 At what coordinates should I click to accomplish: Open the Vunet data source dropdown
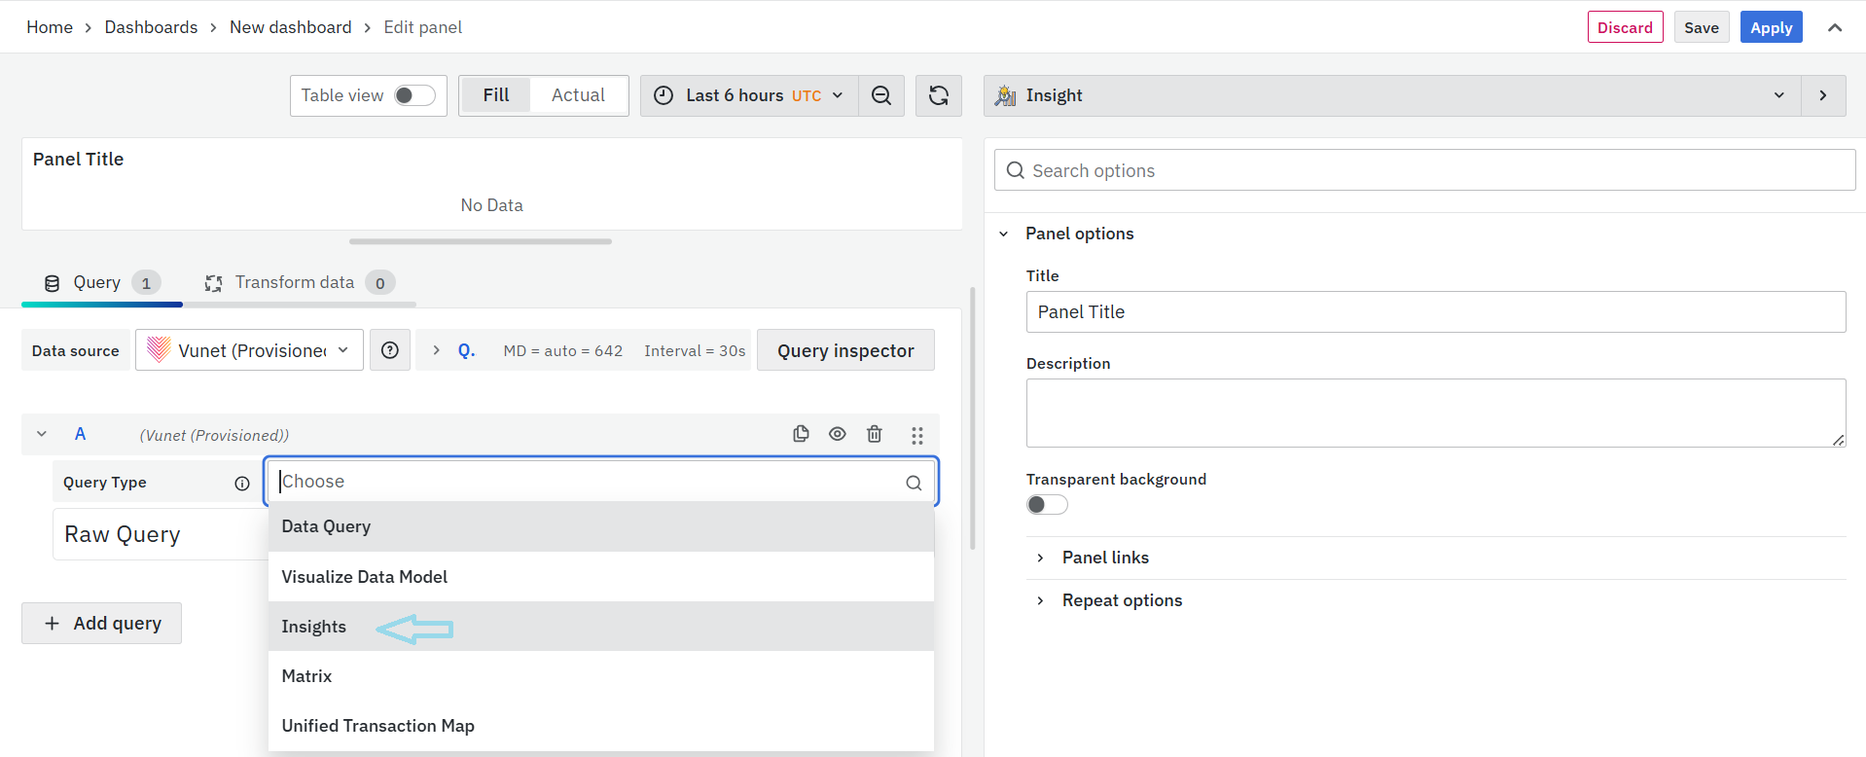[x=250, y=350]
